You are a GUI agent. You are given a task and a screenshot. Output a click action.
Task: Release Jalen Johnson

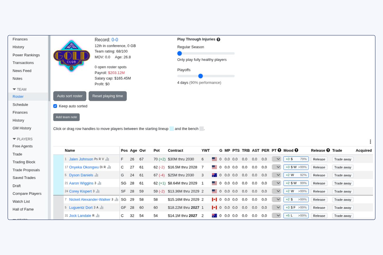(x=319, y=159)
